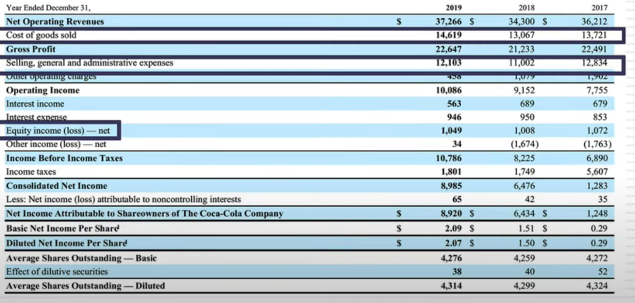Select 'Income Before Income Taxes' label

point(64,158)
